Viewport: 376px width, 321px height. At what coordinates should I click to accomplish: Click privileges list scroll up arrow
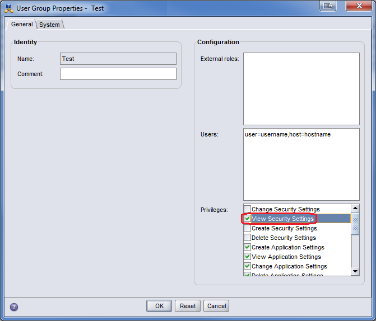355,208
